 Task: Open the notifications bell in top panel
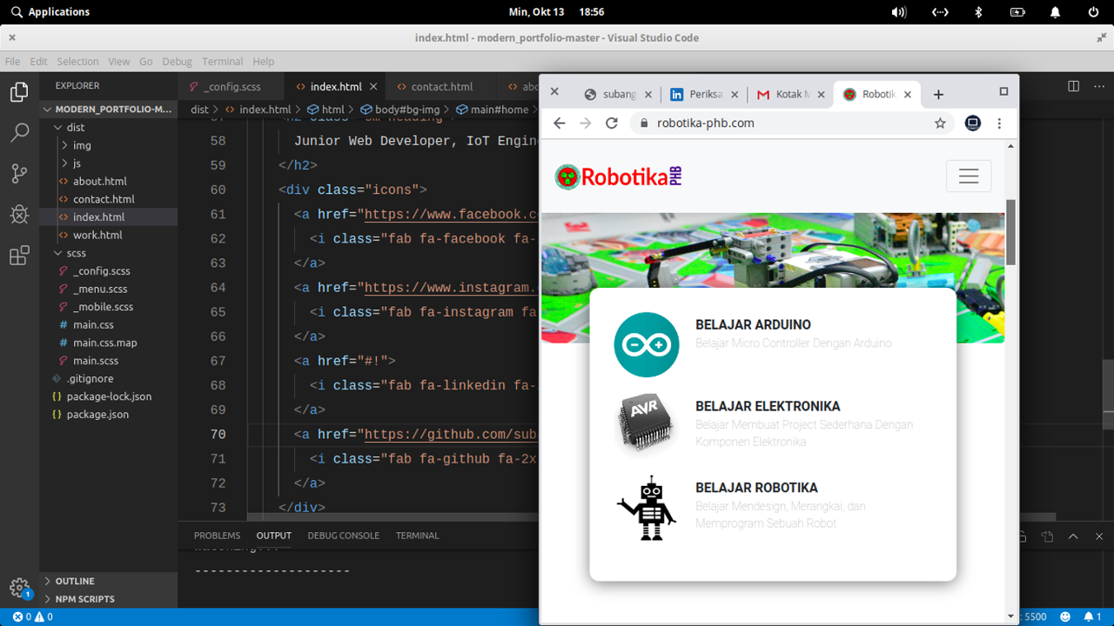1055,12
